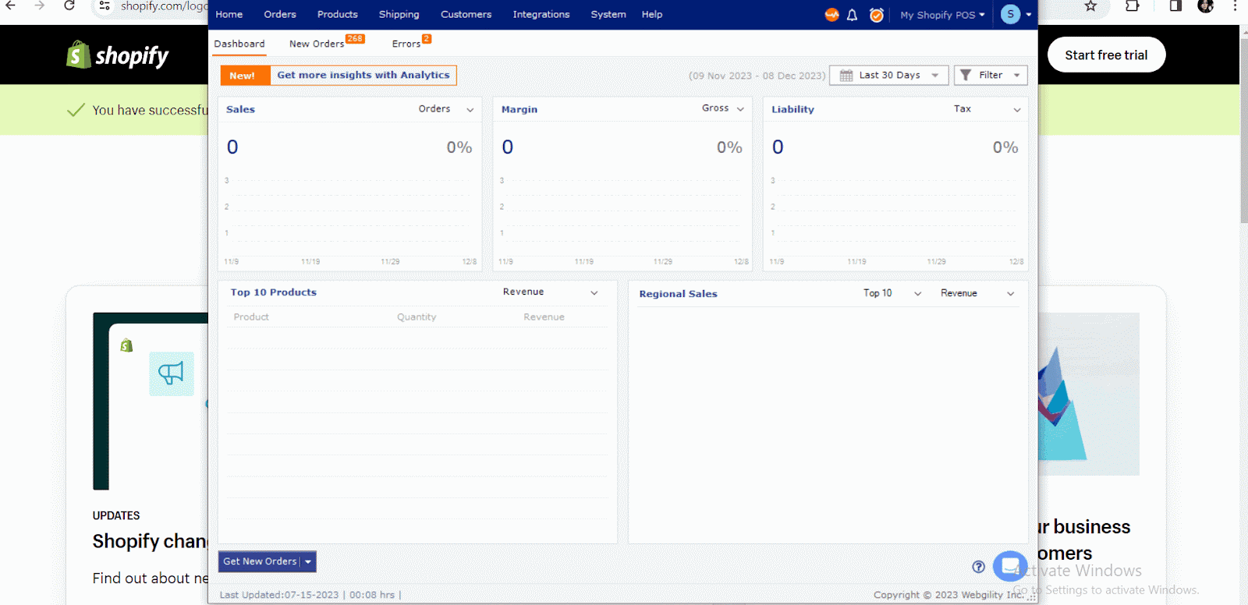1248x605 pixels.
Task: Open the notifications bell
Action: [x=852, y=15]
